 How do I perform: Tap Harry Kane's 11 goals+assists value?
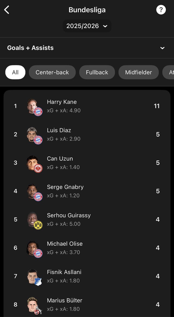click(157, 106)
